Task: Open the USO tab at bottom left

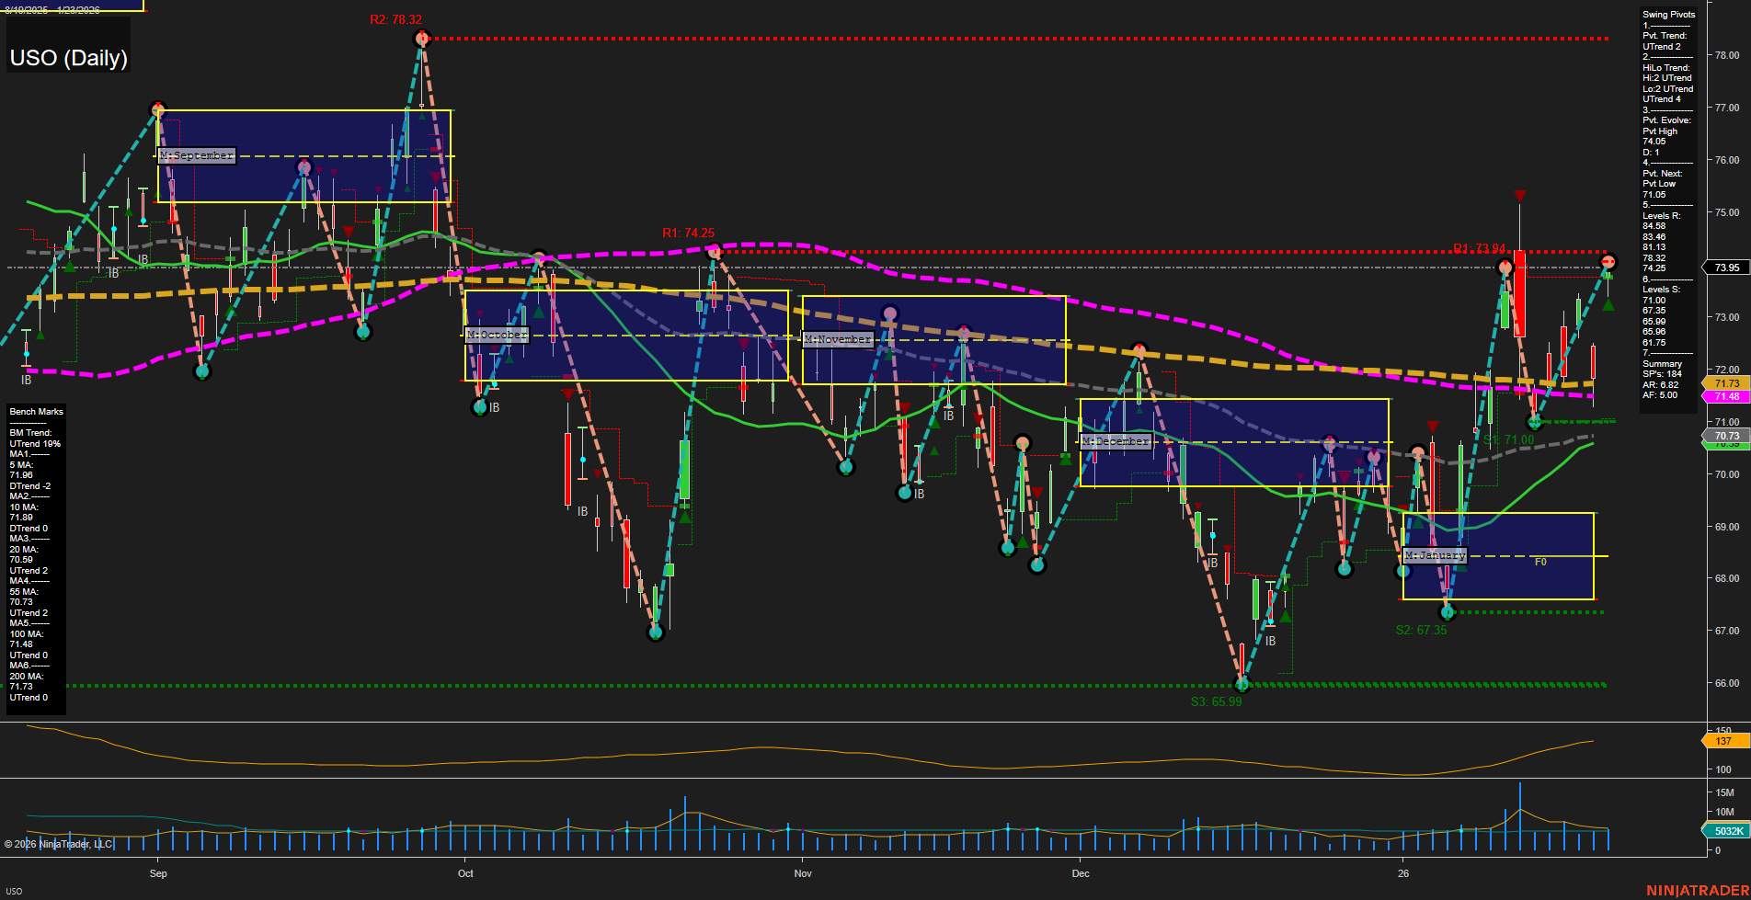Action: tap(15, 891)
